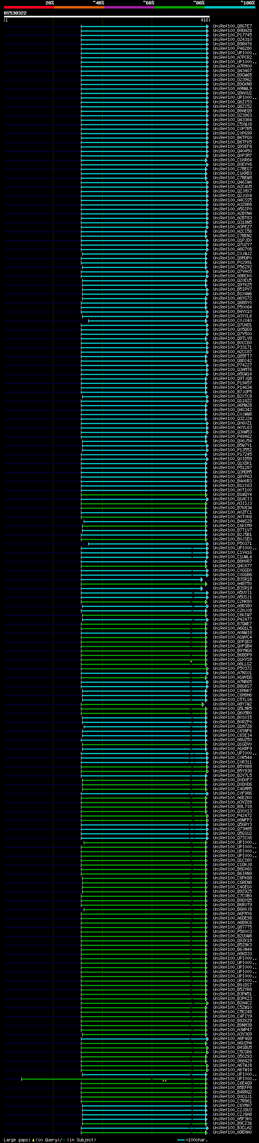This screenshot has width=259, height=1143.
Task: Open hit UniRef100_C6YMA7
Action: click(x=232, y=1105)
